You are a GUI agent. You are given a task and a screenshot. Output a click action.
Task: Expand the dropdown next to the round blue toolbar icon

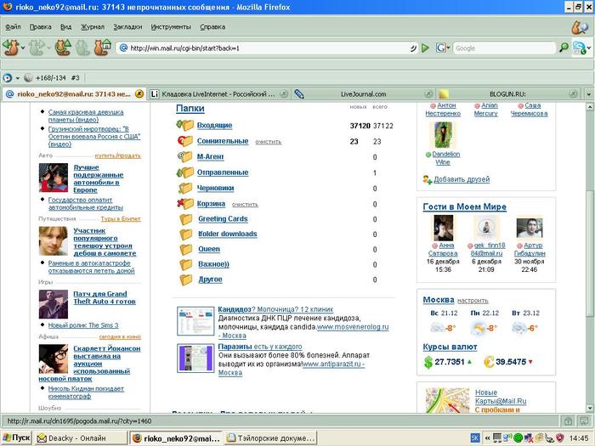[x=17, y=78]
